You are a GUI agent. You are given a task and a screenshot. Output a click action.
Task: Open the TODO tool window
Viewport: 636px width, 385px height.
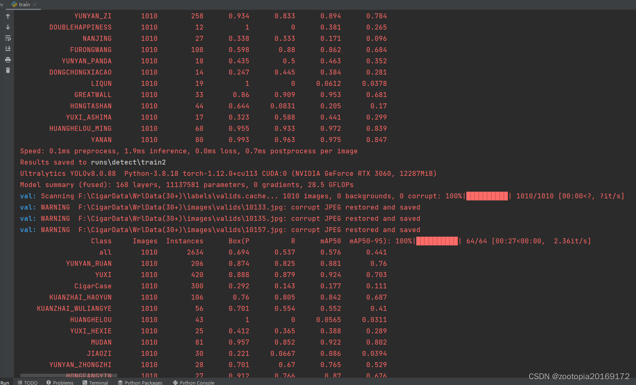pos(28,382)
